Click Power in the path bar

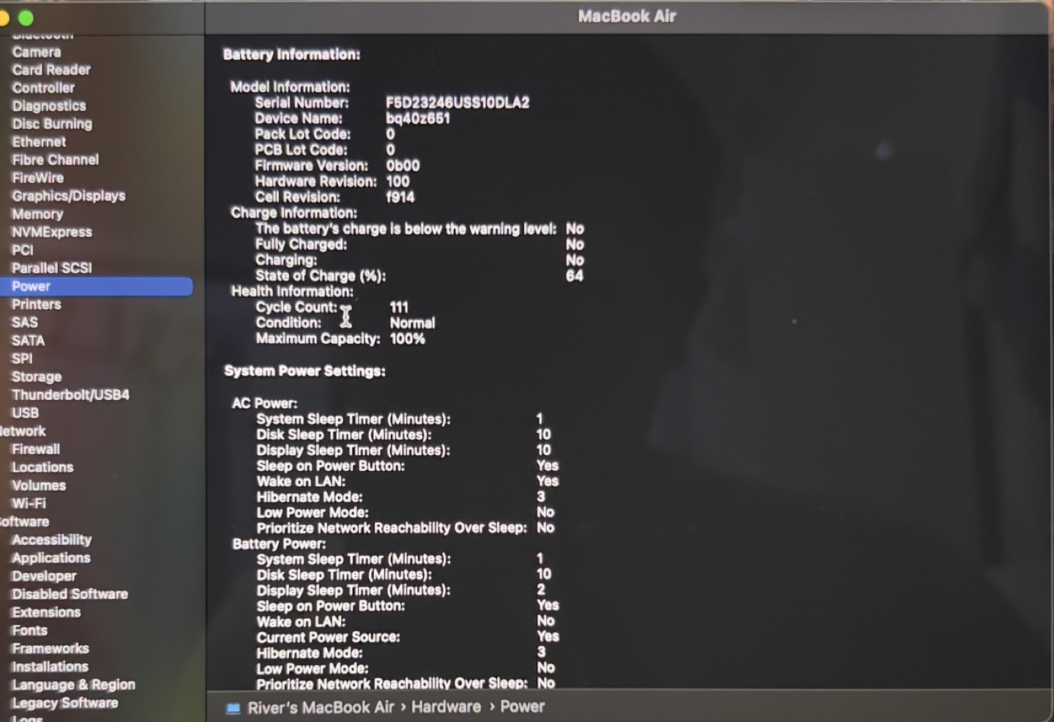point(522,707)
